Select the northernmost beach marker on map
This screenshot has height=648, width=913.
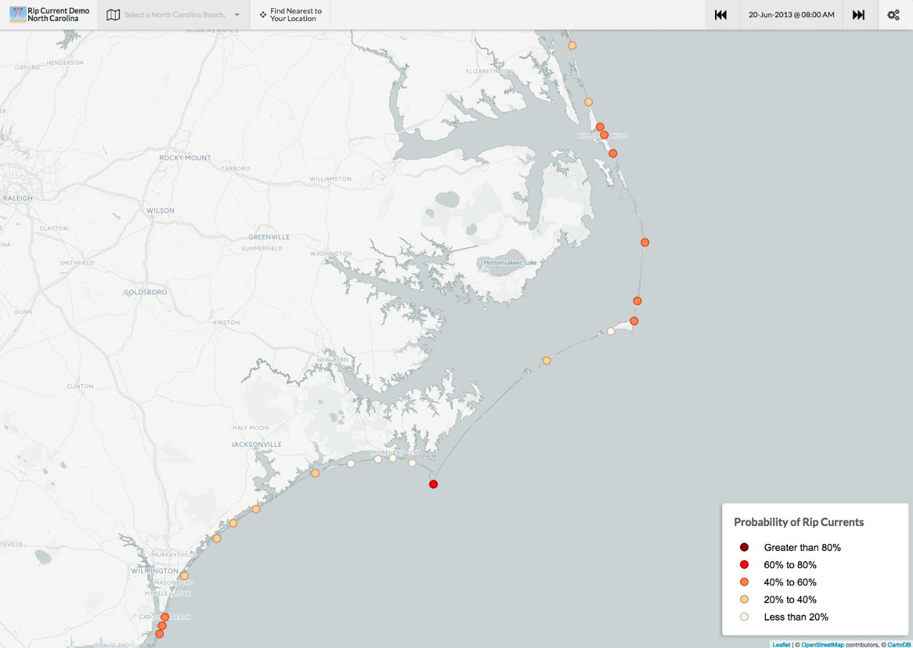point(572,45)
